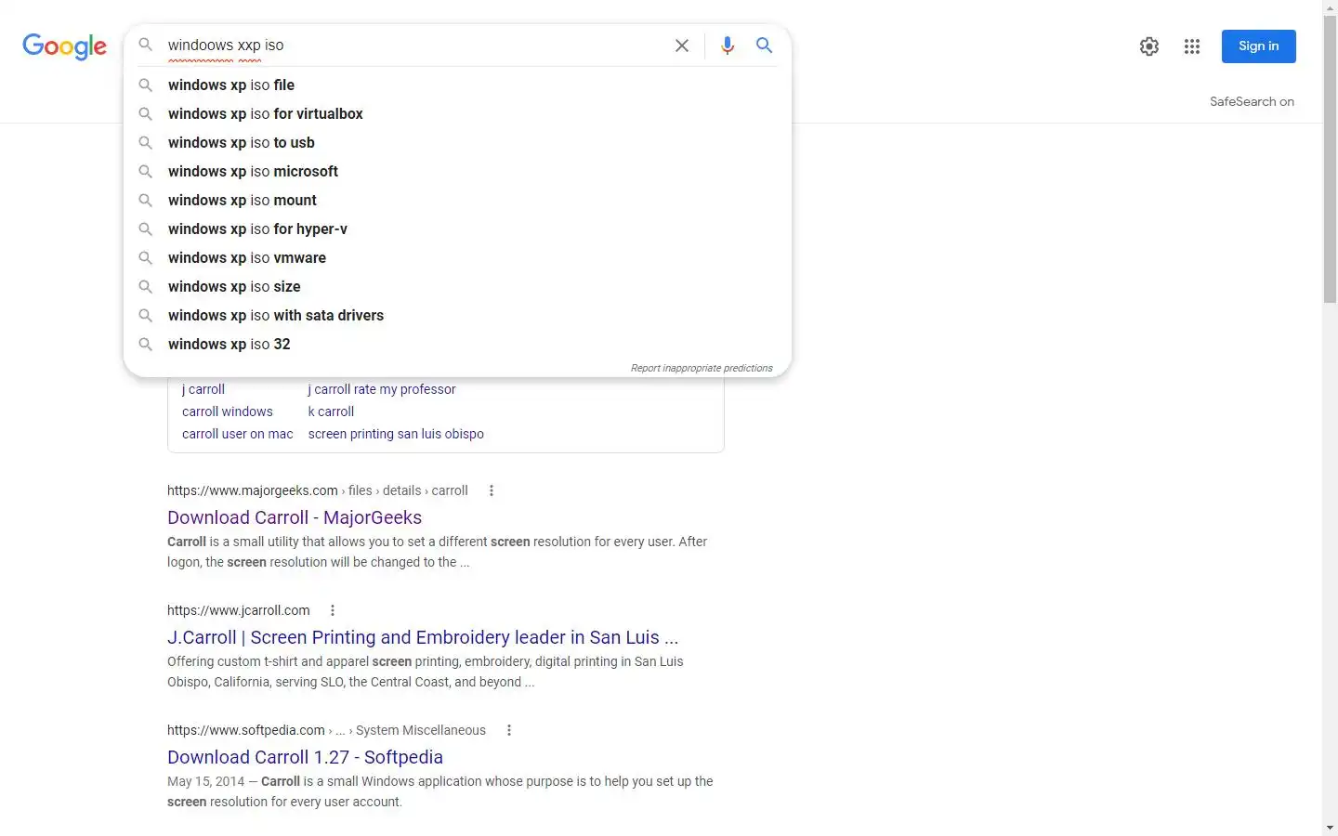Open the J.Carroll Screen Printing and Embroidery result
Screen dimensions: 1338x836
coord(423,637)
